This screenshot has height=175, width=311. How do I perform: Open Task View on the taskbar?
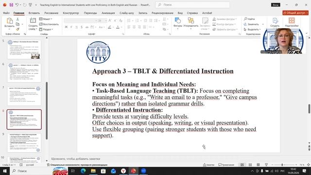pyautogui.click(x=72, y=171)
